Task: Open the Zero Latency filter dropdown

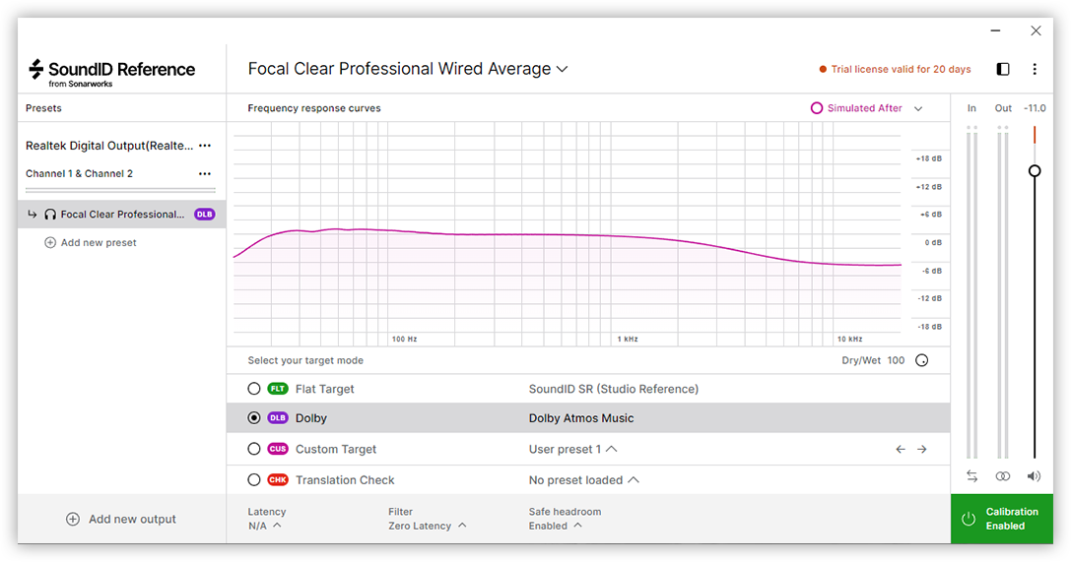Action: click(428, 526)
